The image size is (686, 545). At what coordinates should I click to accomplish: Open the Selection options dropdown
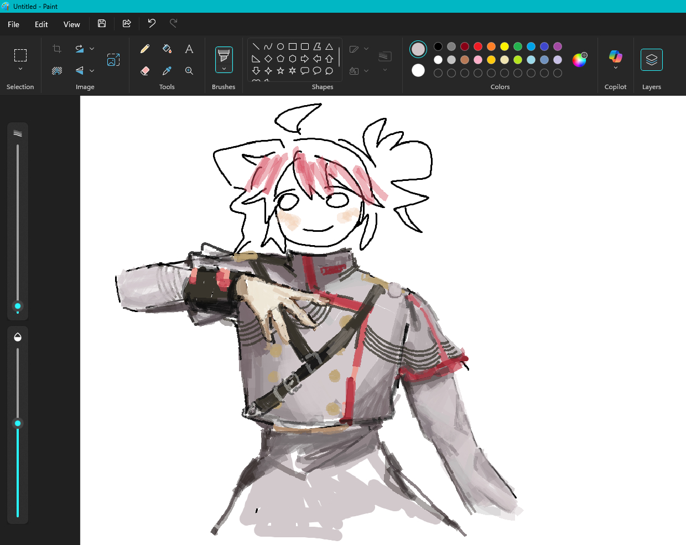coord(20,69)
